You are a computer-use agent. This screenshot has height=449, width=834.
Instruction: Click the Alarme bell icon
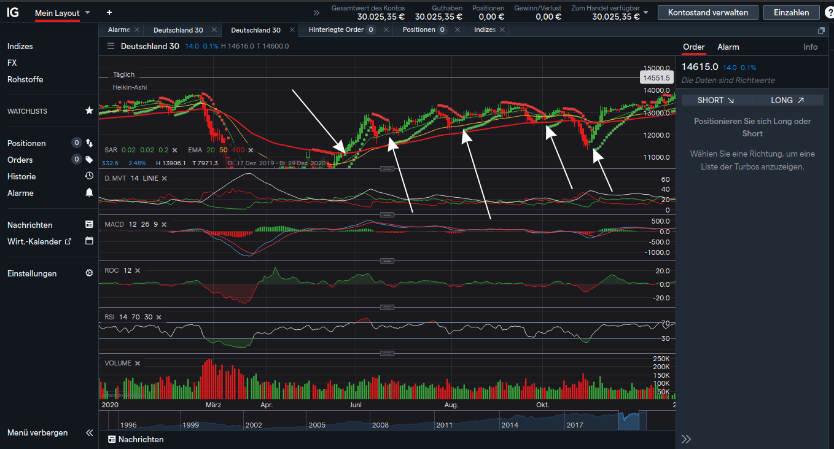point(89,192)
